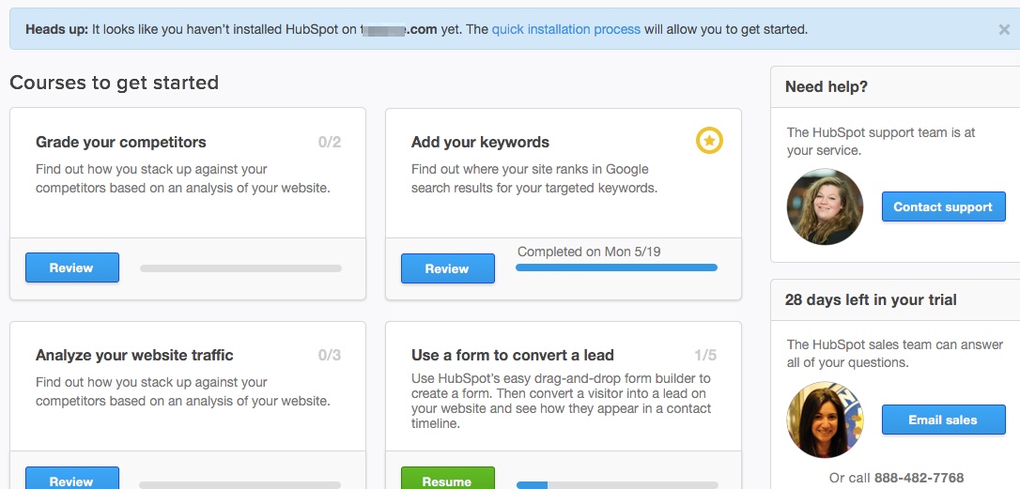This screenshot has height=489, width=1020.
Task: Click the 1/5 progress count
Action: tap(705, 355)
